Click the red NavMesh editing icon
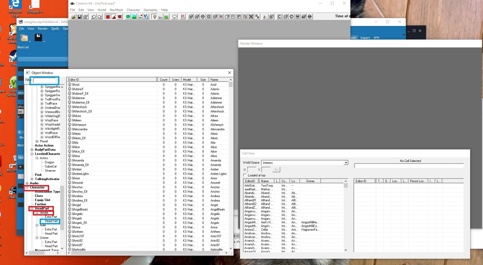Screen dimensions: 483x265 (x=183, y=17)
